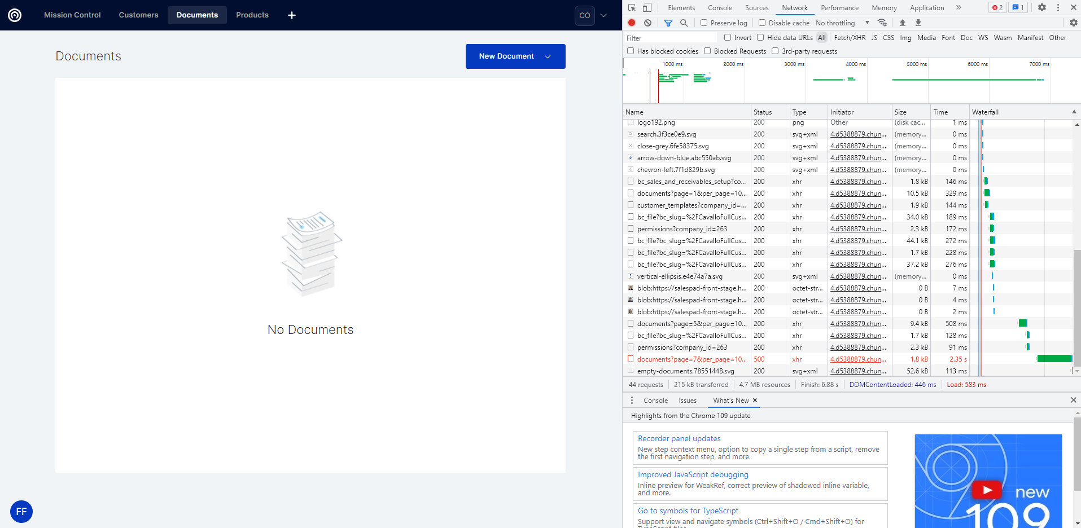Image resolution: width=1081 pixels, height=528 pixels.
Task: Open the Customers navigation item
Action: tap(138, 15)
